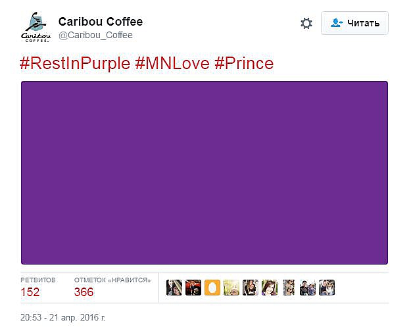Click the first liker avatar on the left

coord(174,288)
